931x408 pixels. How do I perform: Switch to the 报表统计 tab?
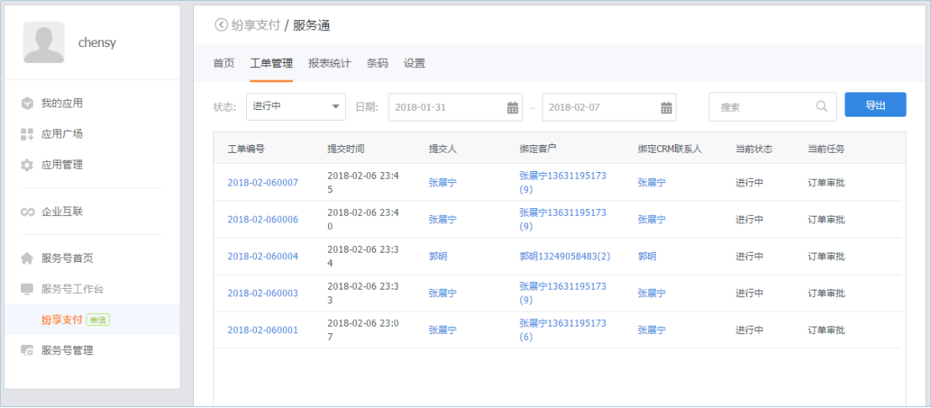329,63
